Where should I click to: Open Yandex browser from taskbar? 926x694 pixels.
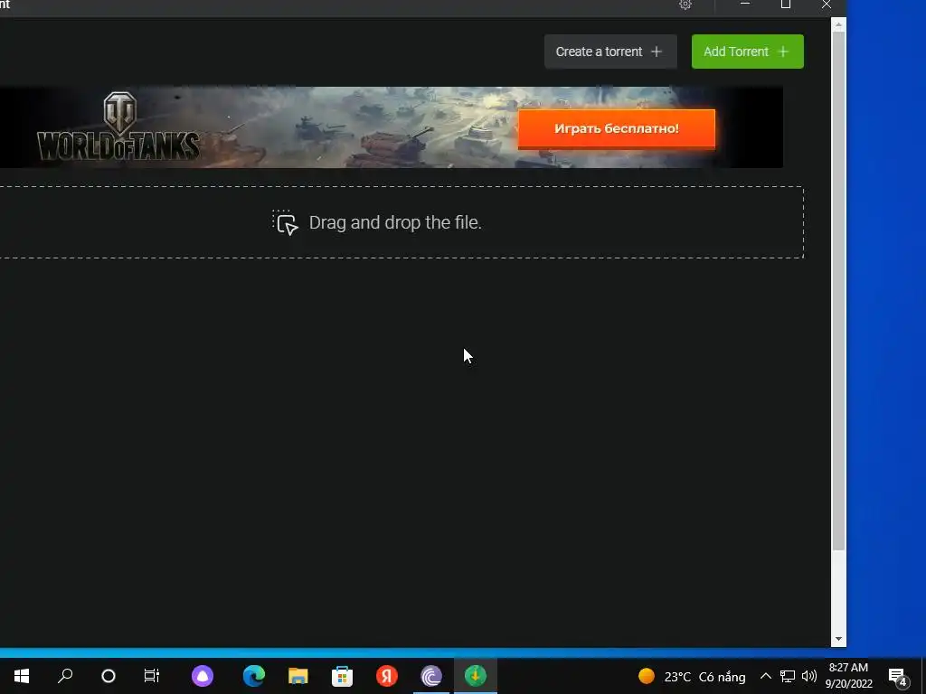click(387, 676)
